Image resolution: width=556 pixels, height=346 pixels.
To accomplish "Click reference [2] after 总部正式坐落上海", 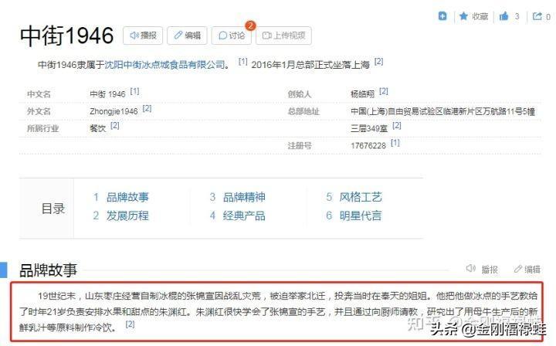I will click(x=379, y=63).
